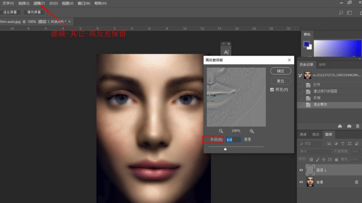Switch to the 动作 actions tab
Screen dimensions: 362x203
(322, 64)
